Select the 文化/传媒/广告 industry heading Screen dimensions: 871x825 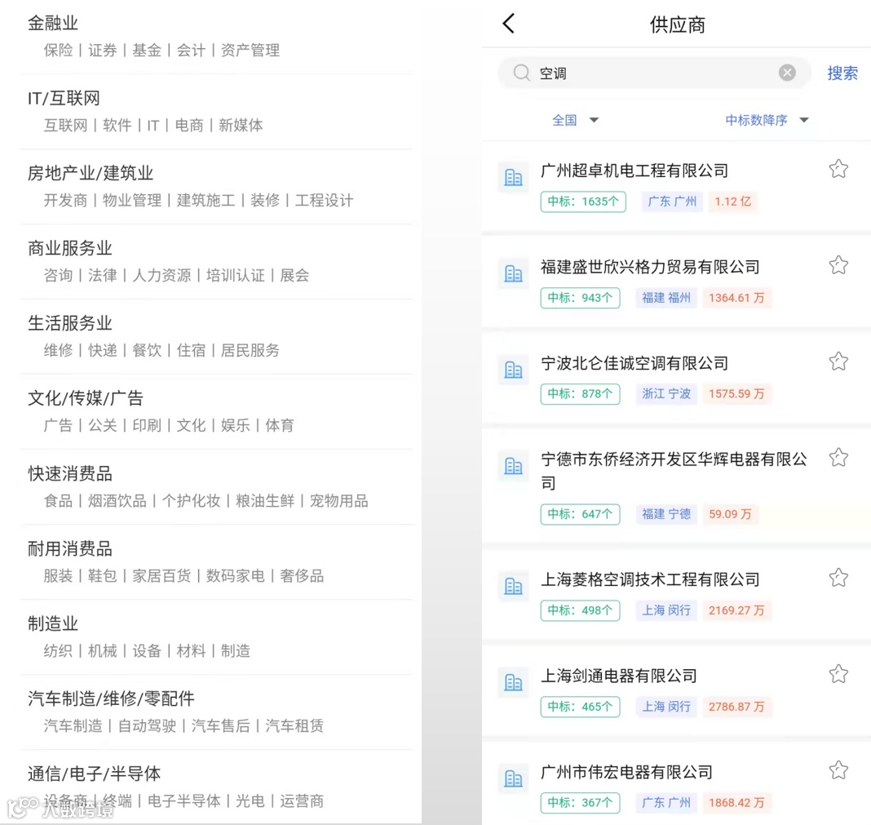coord(86,398)
